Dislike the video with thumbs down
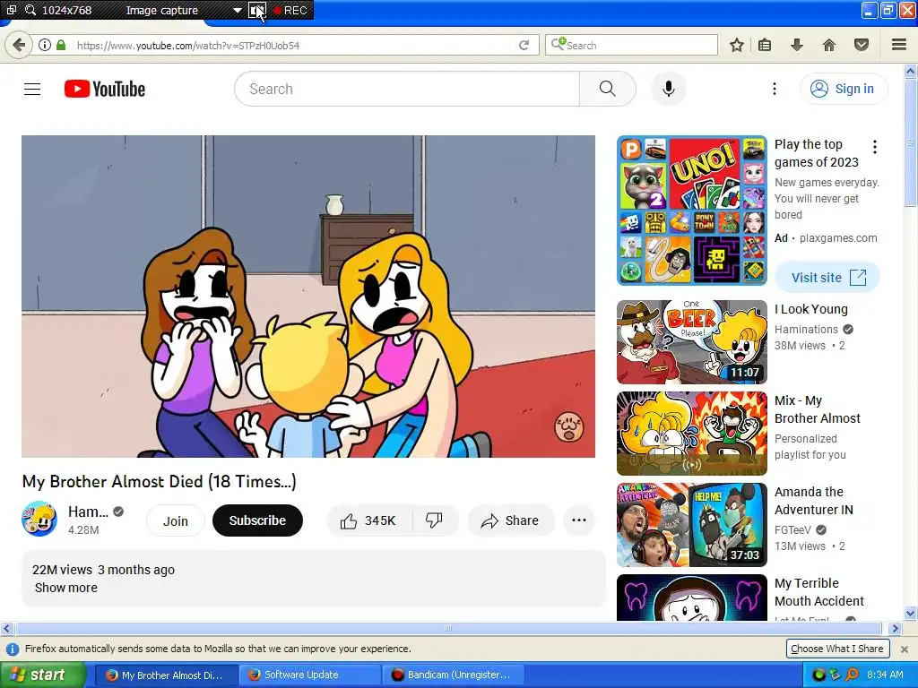918x688 pixels. coord(435,520)
